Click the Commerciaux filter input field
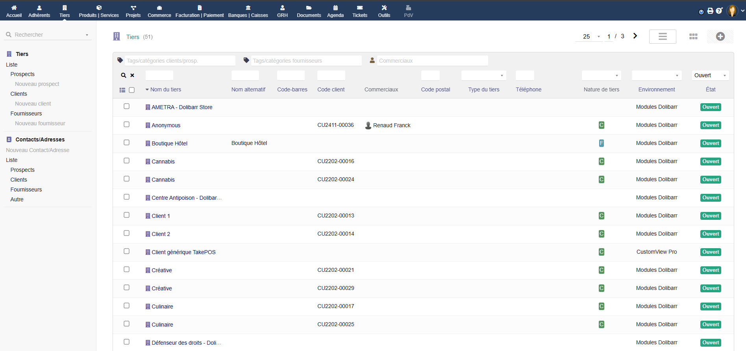This screenshot has height=351, width=746. [x=432, y=61]
